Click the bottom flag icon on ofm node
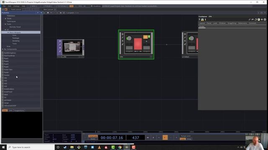The width and height of the screenshot is (268, 150). (x=123, y=44)
